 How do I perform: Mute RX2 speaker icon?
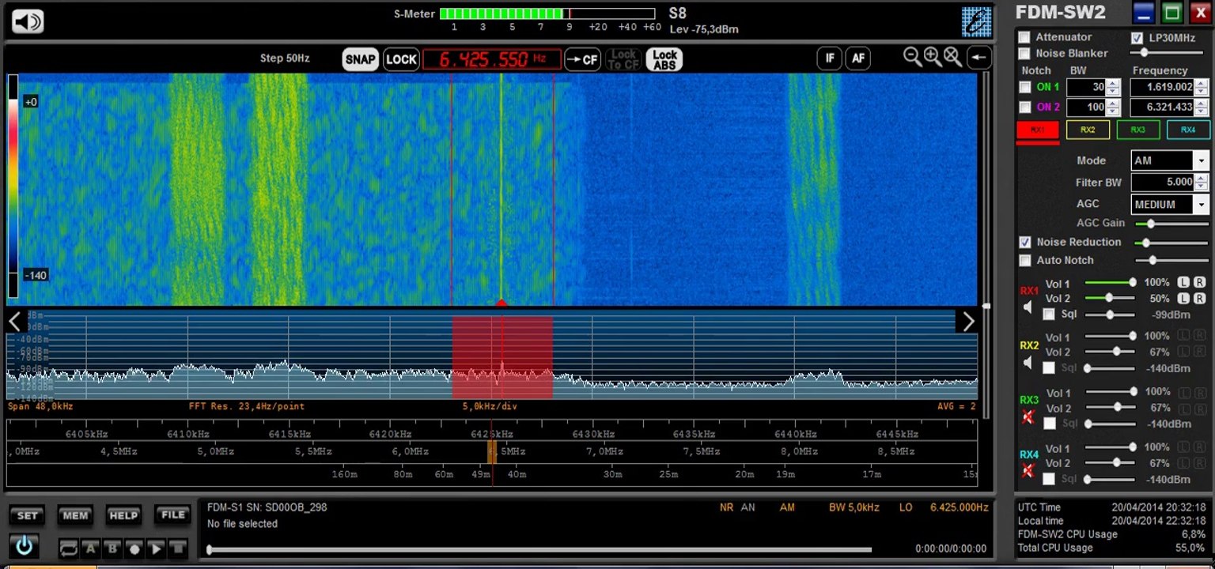coord(1028,363)
